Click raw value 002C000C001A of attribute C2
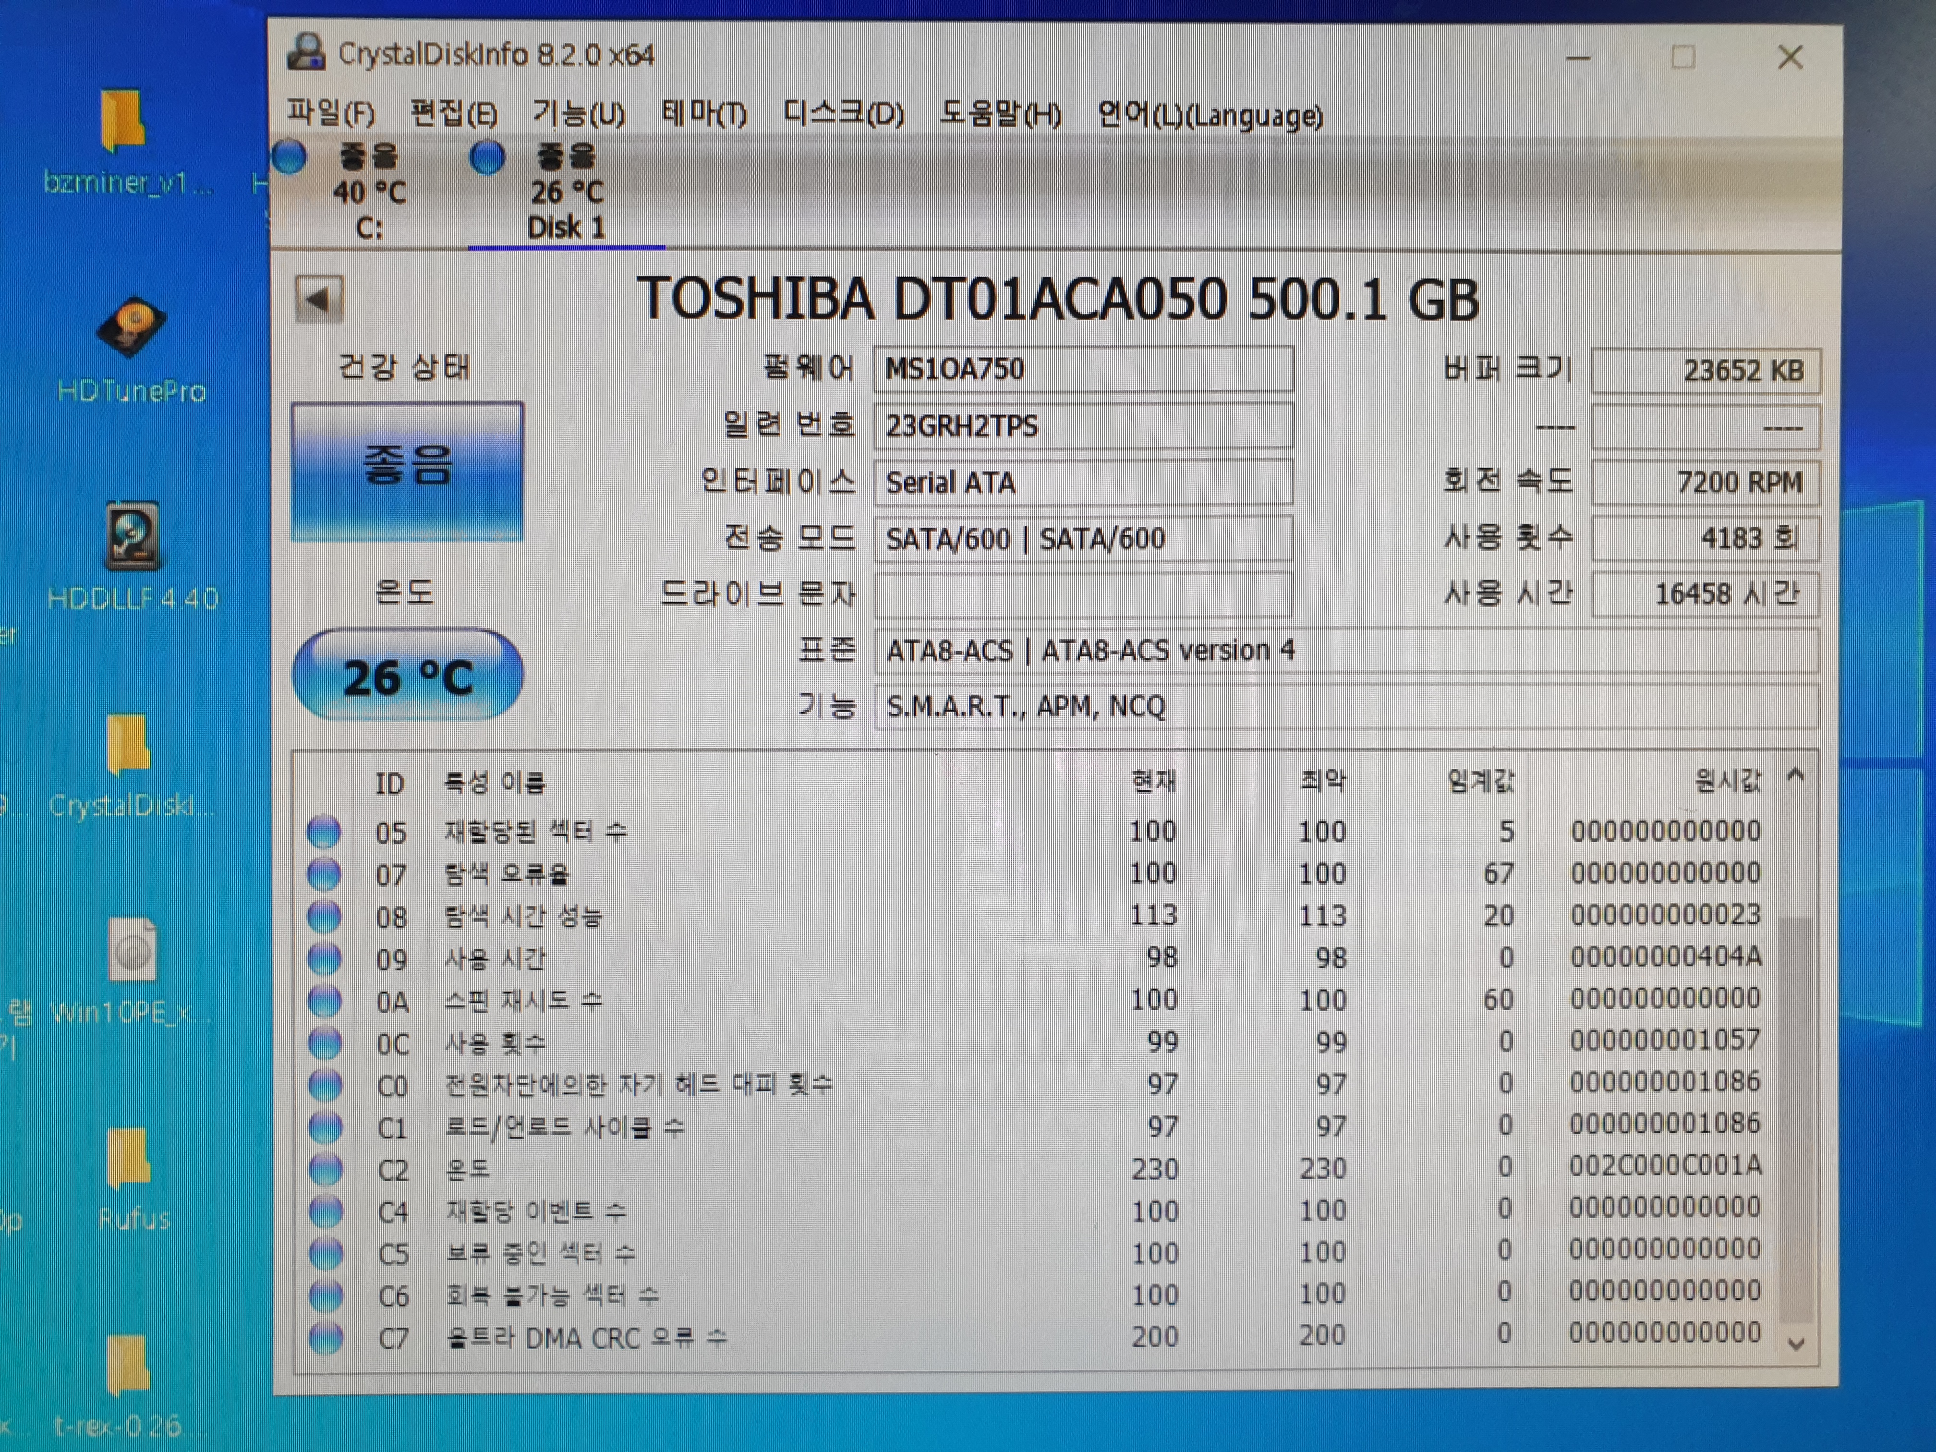The height and width of the screenshot is (1452, 1936). 1666,1166
